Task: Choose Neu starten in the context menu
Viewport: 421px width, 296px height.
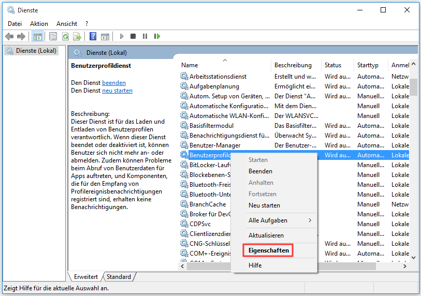Action: click(x=274, y=205)
